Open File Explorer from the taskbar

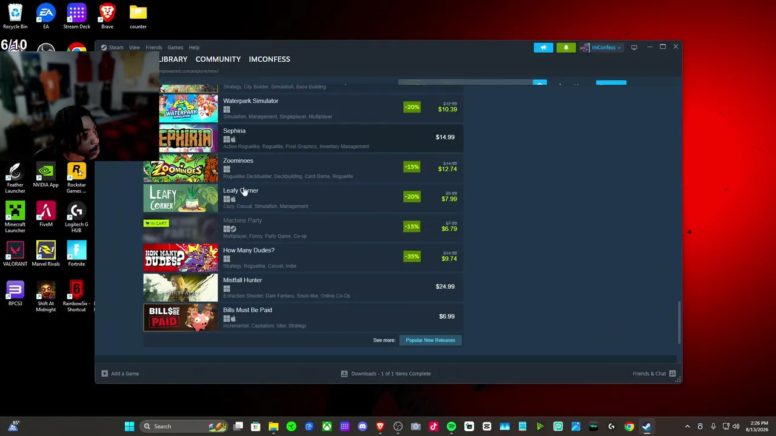point(273,426)
